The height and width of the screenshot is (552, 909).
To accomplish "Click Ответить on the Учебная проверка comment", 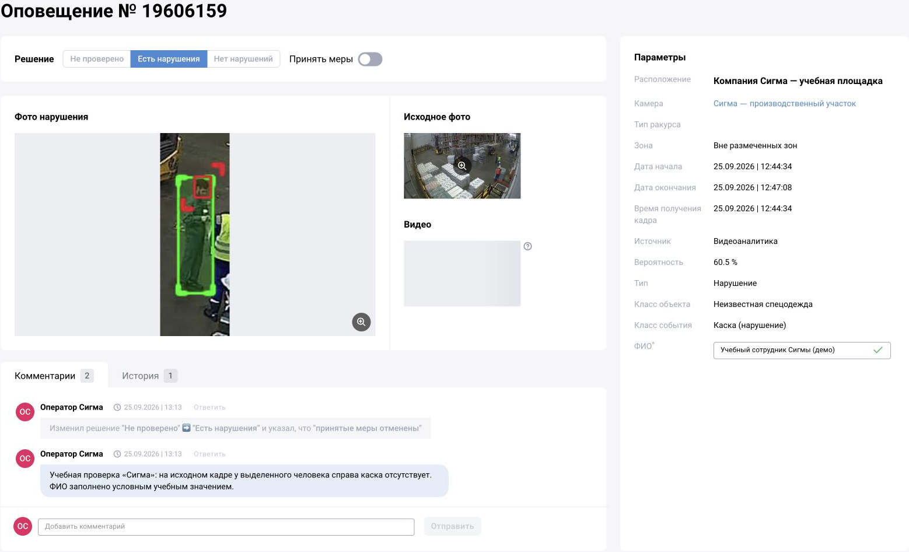I will tap(209, 454).
